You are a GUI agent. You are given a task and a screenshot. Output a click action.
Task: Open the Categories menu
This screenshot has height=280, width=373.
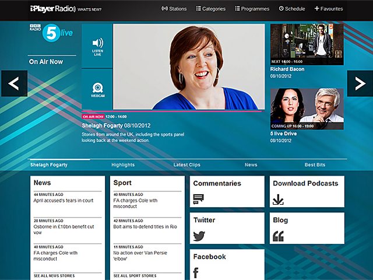pos(211,9)
